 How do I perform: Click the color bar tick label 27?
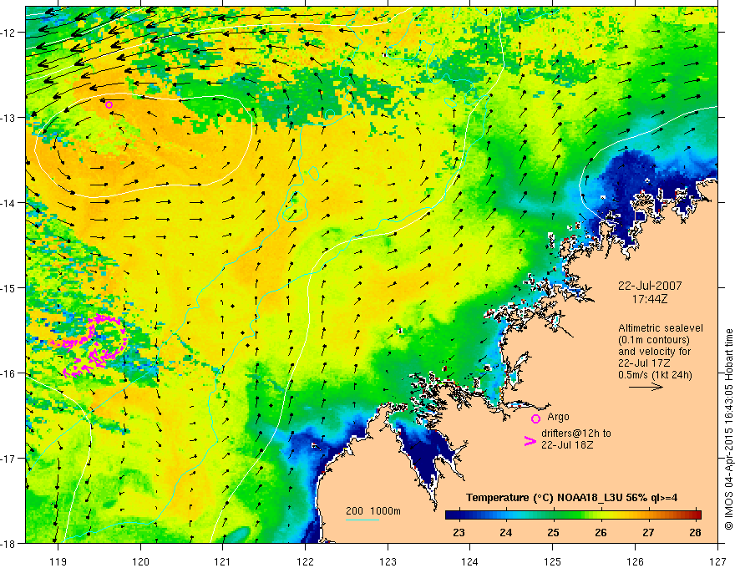pos(648,533)
